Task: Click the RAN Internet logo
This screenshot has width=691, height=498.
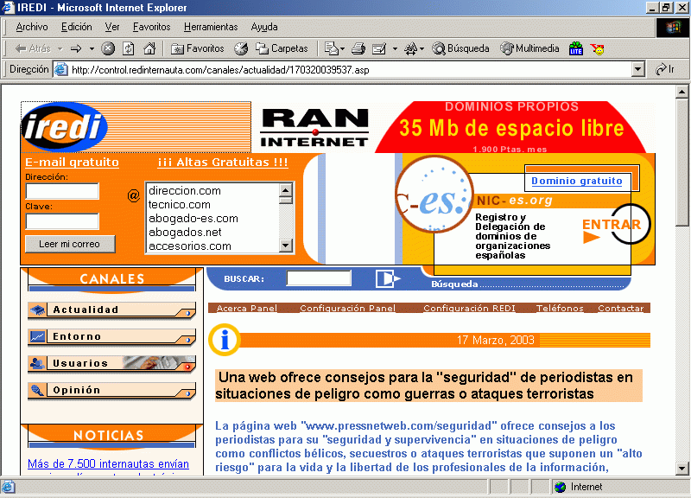Action: pyautogui.click(x=314, y=127)
